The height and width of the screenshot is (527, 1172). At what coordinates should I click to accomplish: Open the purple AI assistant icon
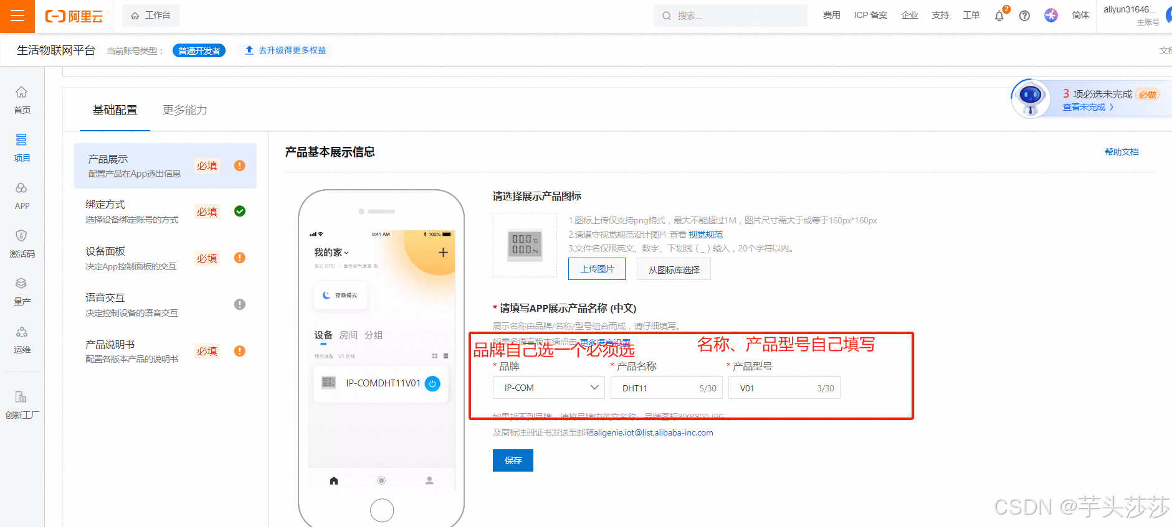(1051, 16)
